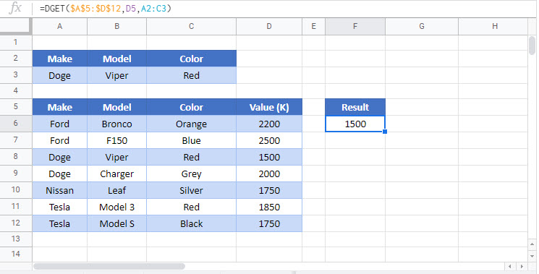
Task: Select row 10 header
Action: [16, 190]
